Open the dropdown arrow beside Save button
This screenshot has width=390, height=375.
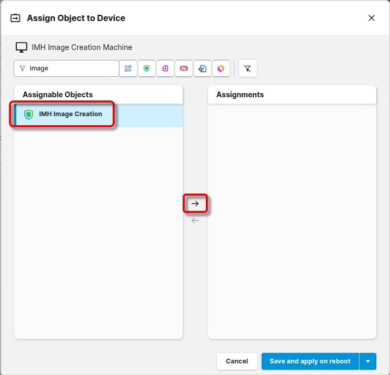[x=368, y=361]
